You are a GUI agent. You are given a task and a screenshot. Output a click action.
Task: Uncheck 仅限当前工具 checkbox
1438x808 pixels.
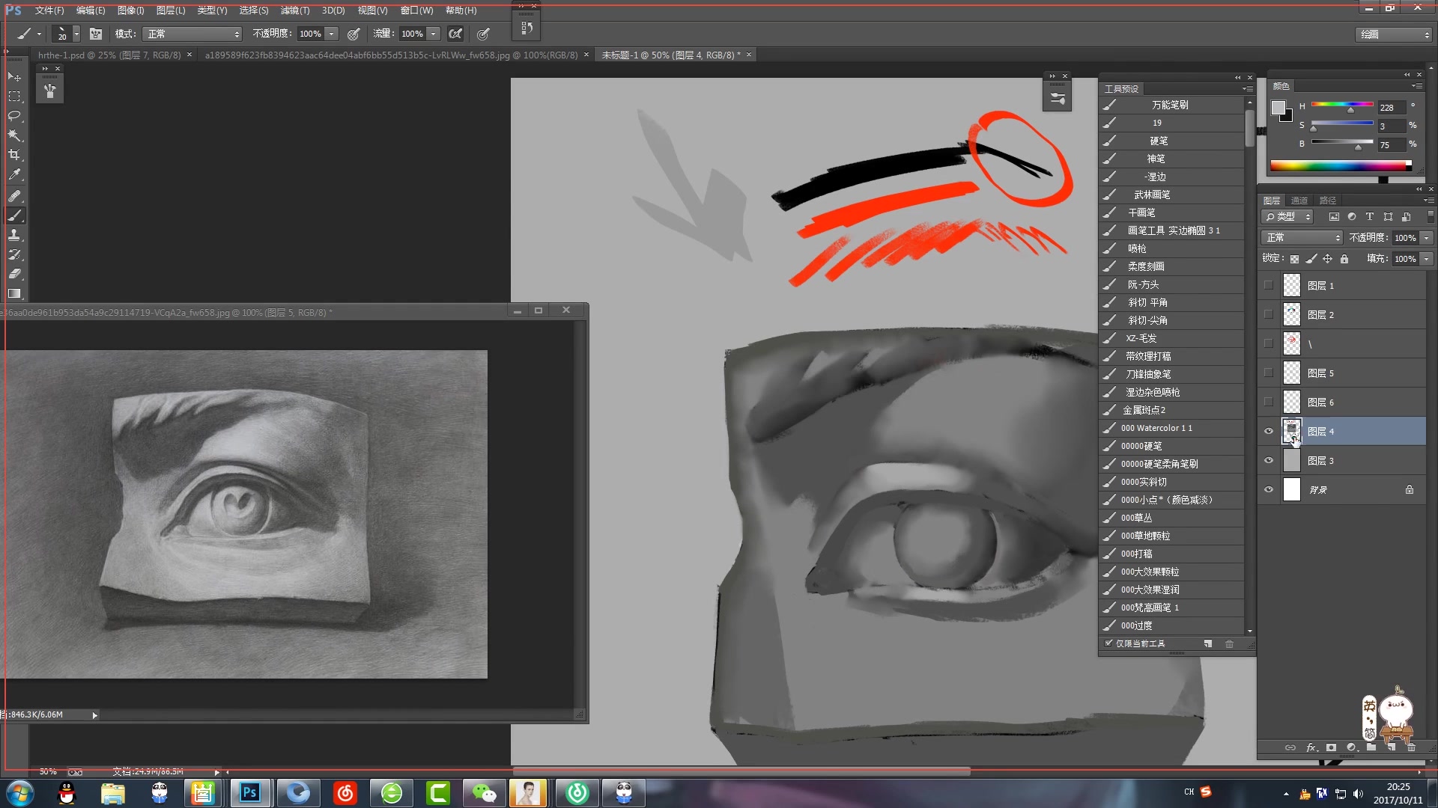(x=1108, y=643)
